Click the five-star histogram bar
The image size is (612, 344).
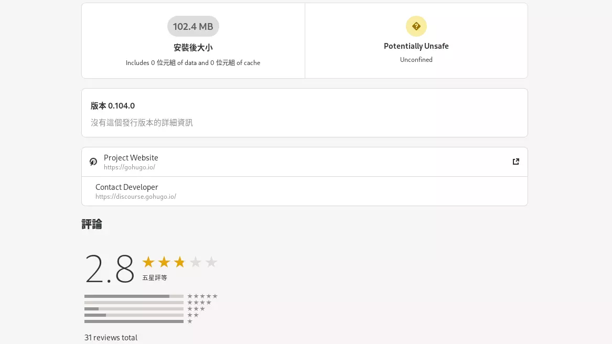134,296
